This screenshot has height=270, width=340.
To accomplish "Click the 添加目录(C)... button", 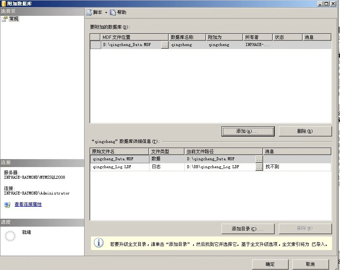I will (x=248, y=229).
